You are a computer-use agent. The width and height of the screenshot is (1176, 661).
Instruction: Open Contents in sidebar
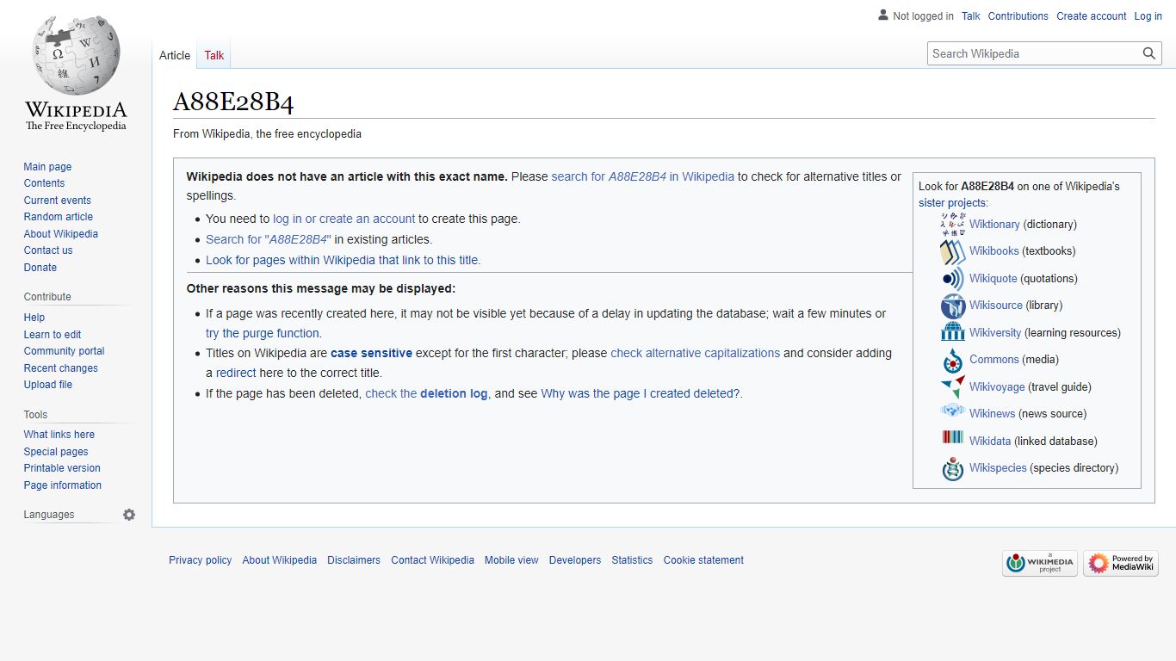point(44,183)
